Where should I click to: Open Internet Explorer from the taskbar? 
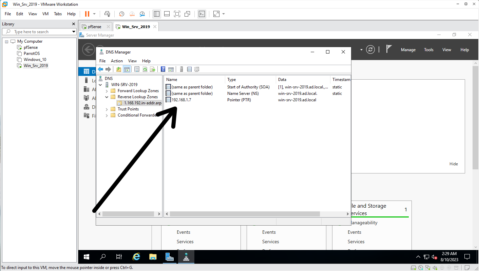136,257
